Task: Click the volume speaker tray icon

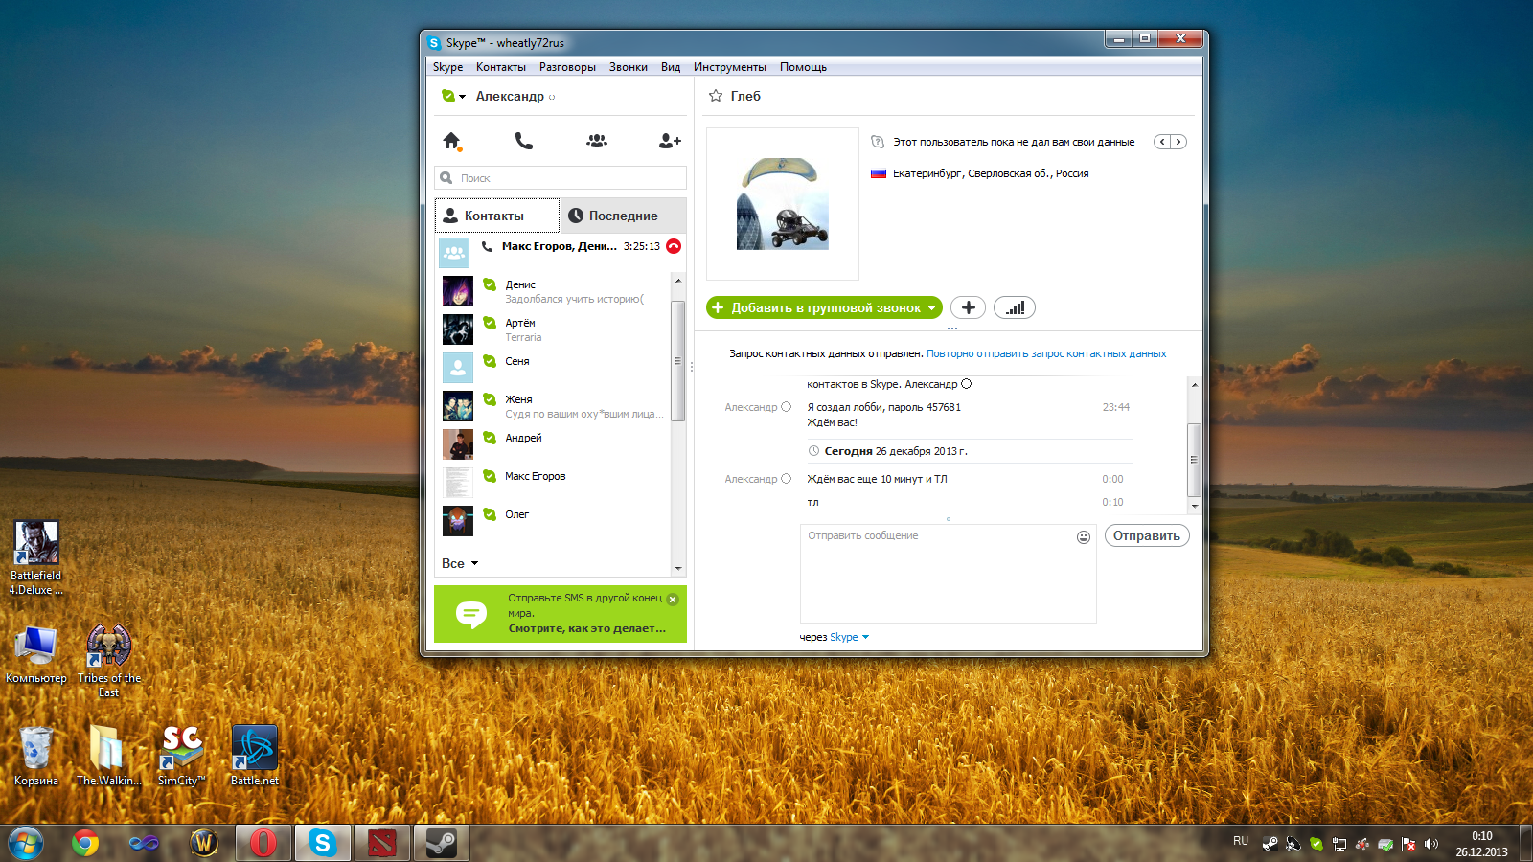Action: pos(1431,844)
